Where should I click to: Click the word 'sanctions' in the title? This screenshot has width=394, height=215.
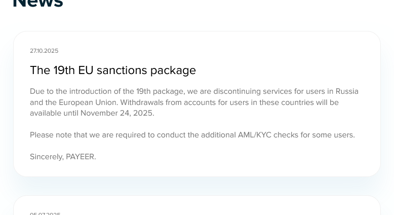(122, 70)
